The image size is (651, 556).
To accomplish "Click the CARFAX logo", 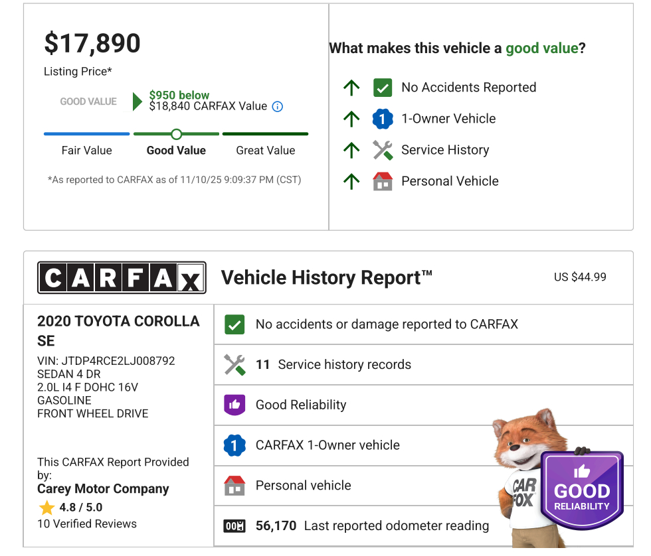I will pos(122,278).
